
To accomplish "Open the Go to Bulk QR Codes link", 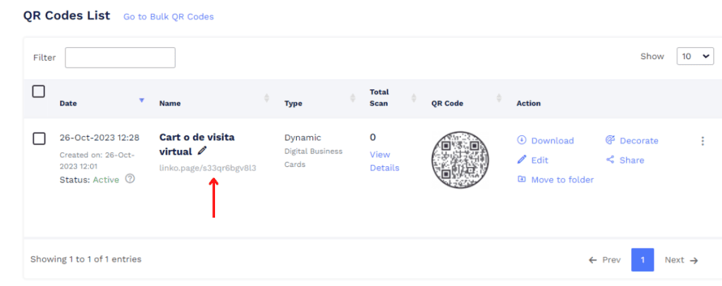I will point(169,16).
